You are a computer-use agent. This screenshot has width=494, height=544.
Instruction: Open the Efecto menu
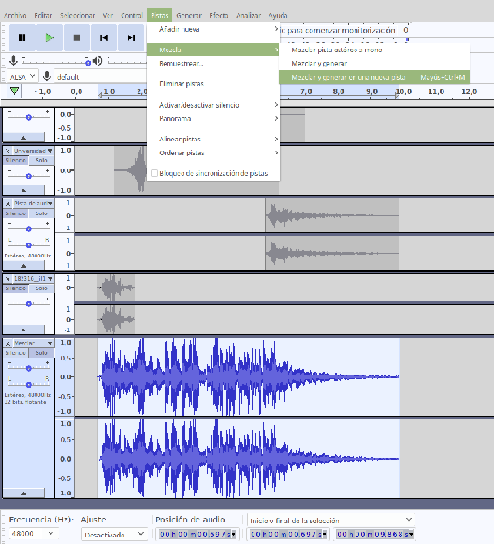pyautogui.click(x=219, y=16)
